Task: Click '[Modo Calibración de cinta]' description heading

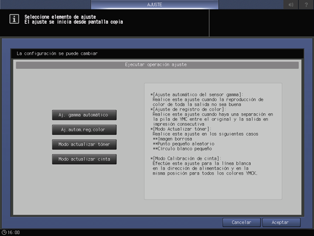Action: click(186, 159)
